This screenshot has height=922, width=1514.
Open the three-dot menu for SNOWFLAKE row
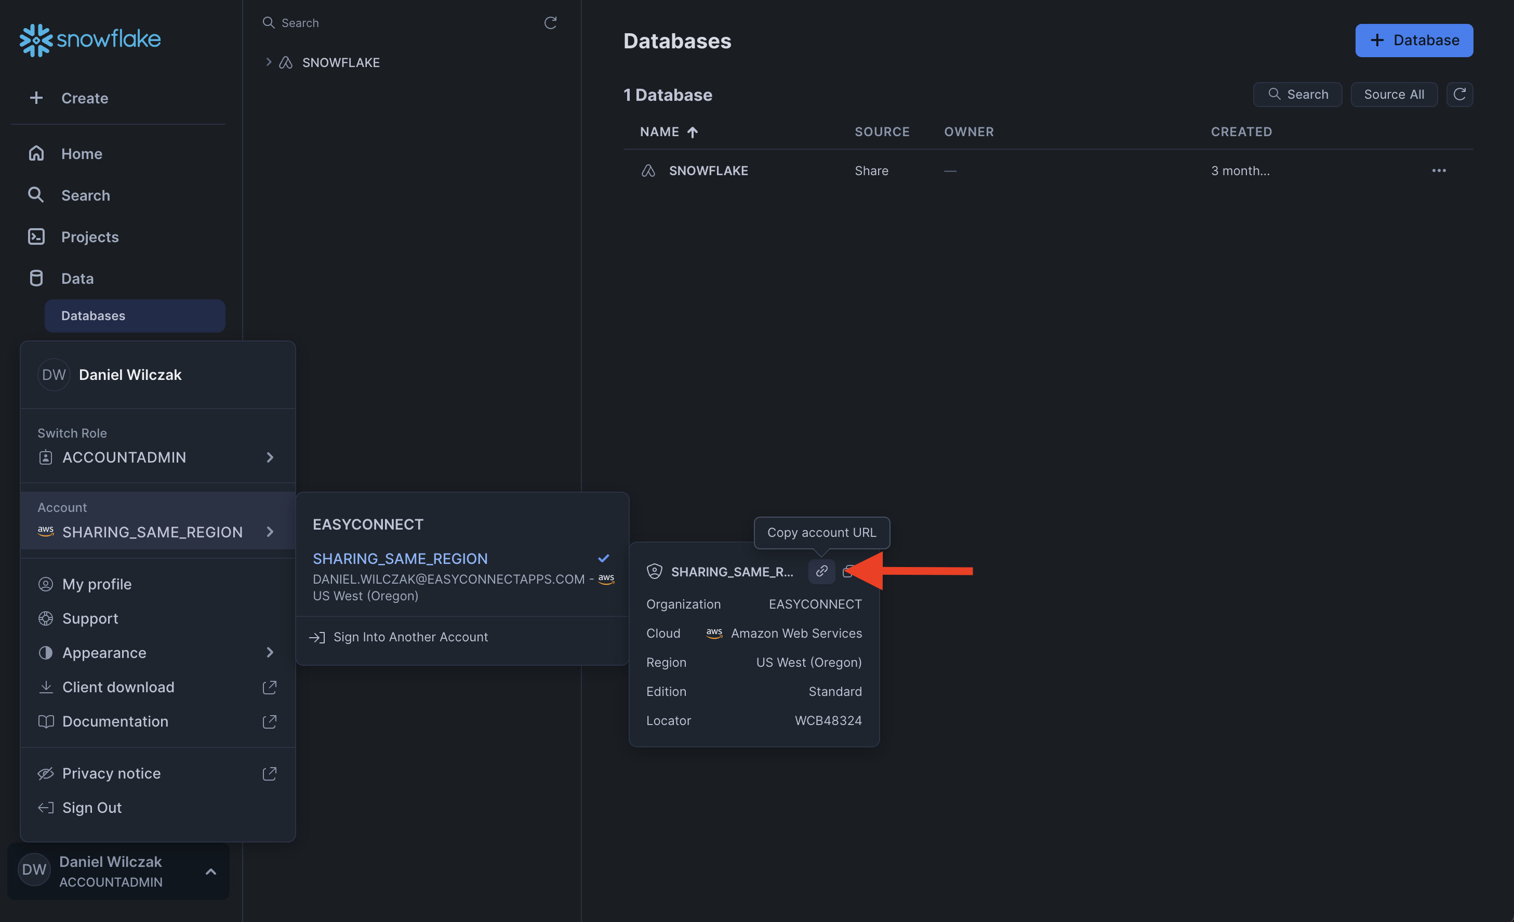tap(1439, 171)
